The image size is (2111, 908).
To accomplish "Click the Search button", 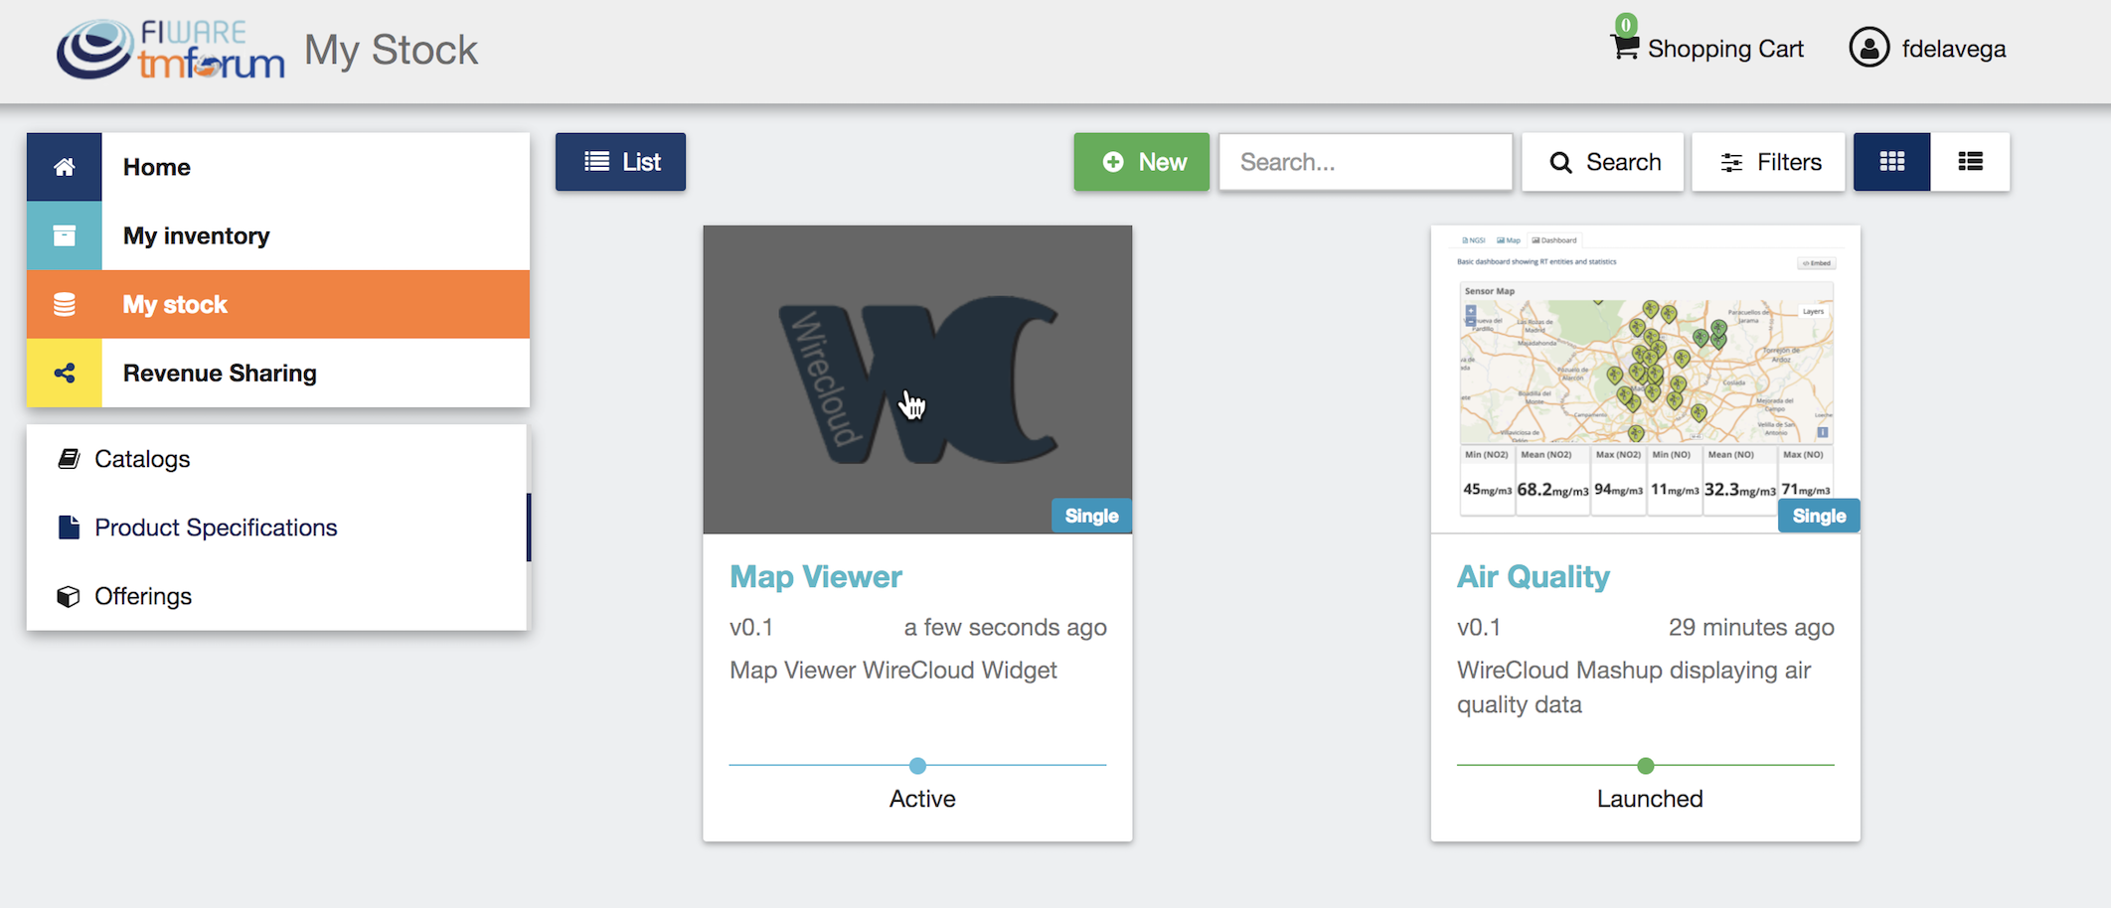I will [x=1603, y=162].
